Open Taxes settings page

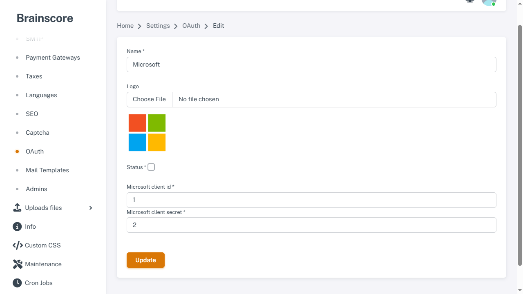coord(34,76)
